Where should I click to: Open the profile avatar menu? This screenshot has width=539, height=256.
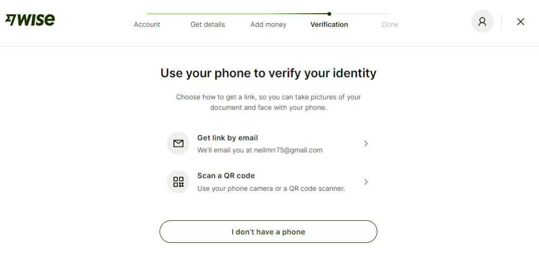[x=482, y=22]
